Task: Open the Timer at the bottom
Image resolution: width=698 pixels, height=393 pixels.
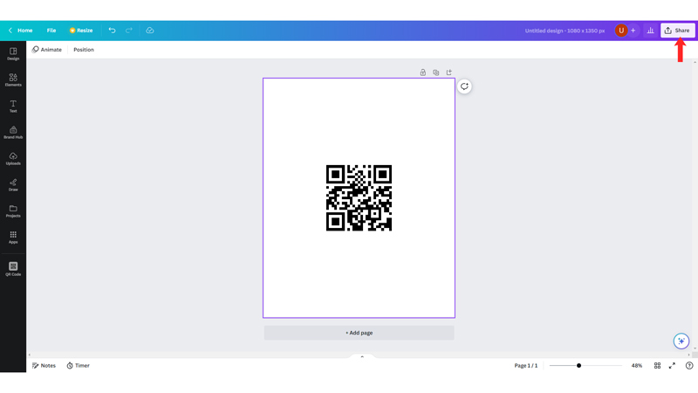Action: tap(79, 365)
